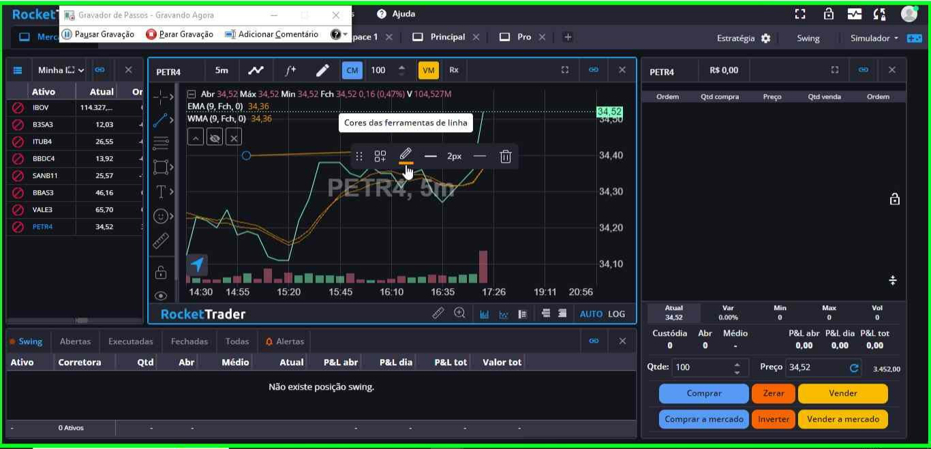Click the padlock icon in top bar
This screenshot has height=449, width=931.
829,14
